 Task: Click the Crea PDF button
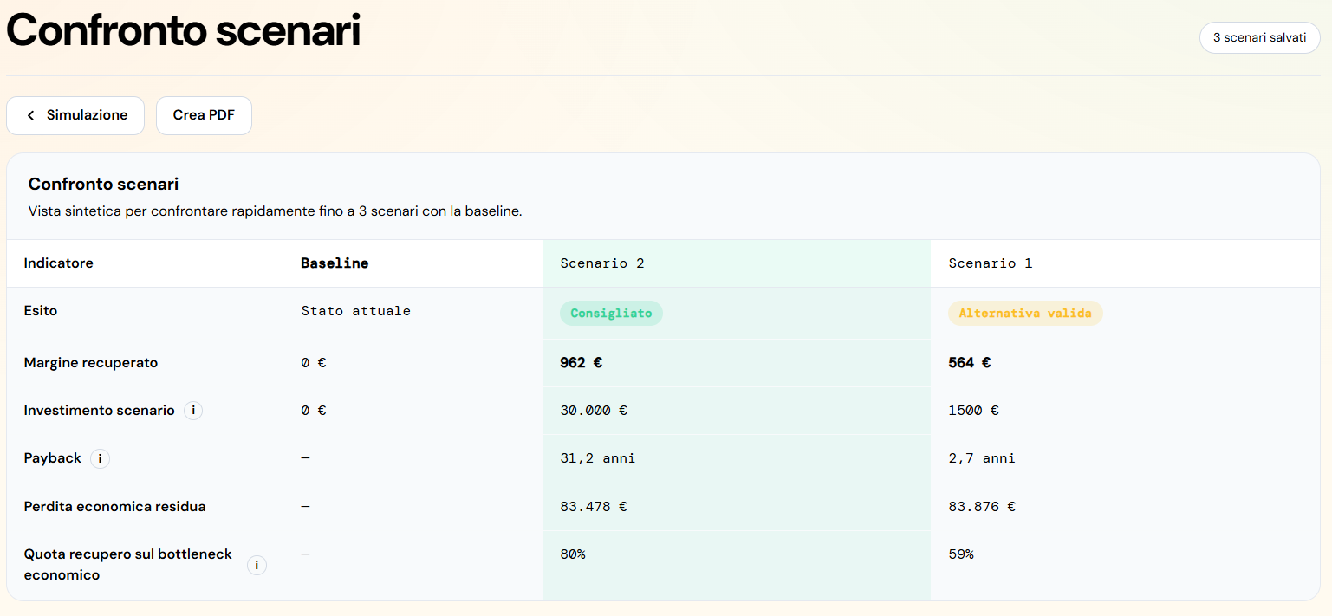[x=204, y=115]
